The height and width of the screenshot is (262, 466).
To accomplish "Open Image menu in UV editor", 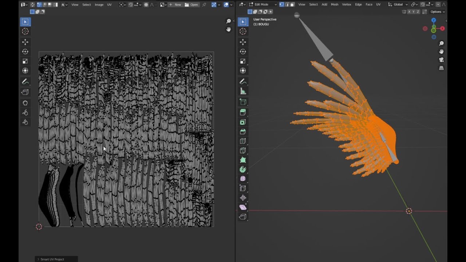I will pyautogui.click(x=99, y=5).
